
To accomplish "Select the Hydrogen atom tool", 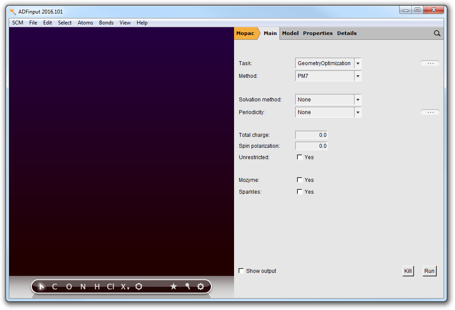I will click(x=97, y=287).
